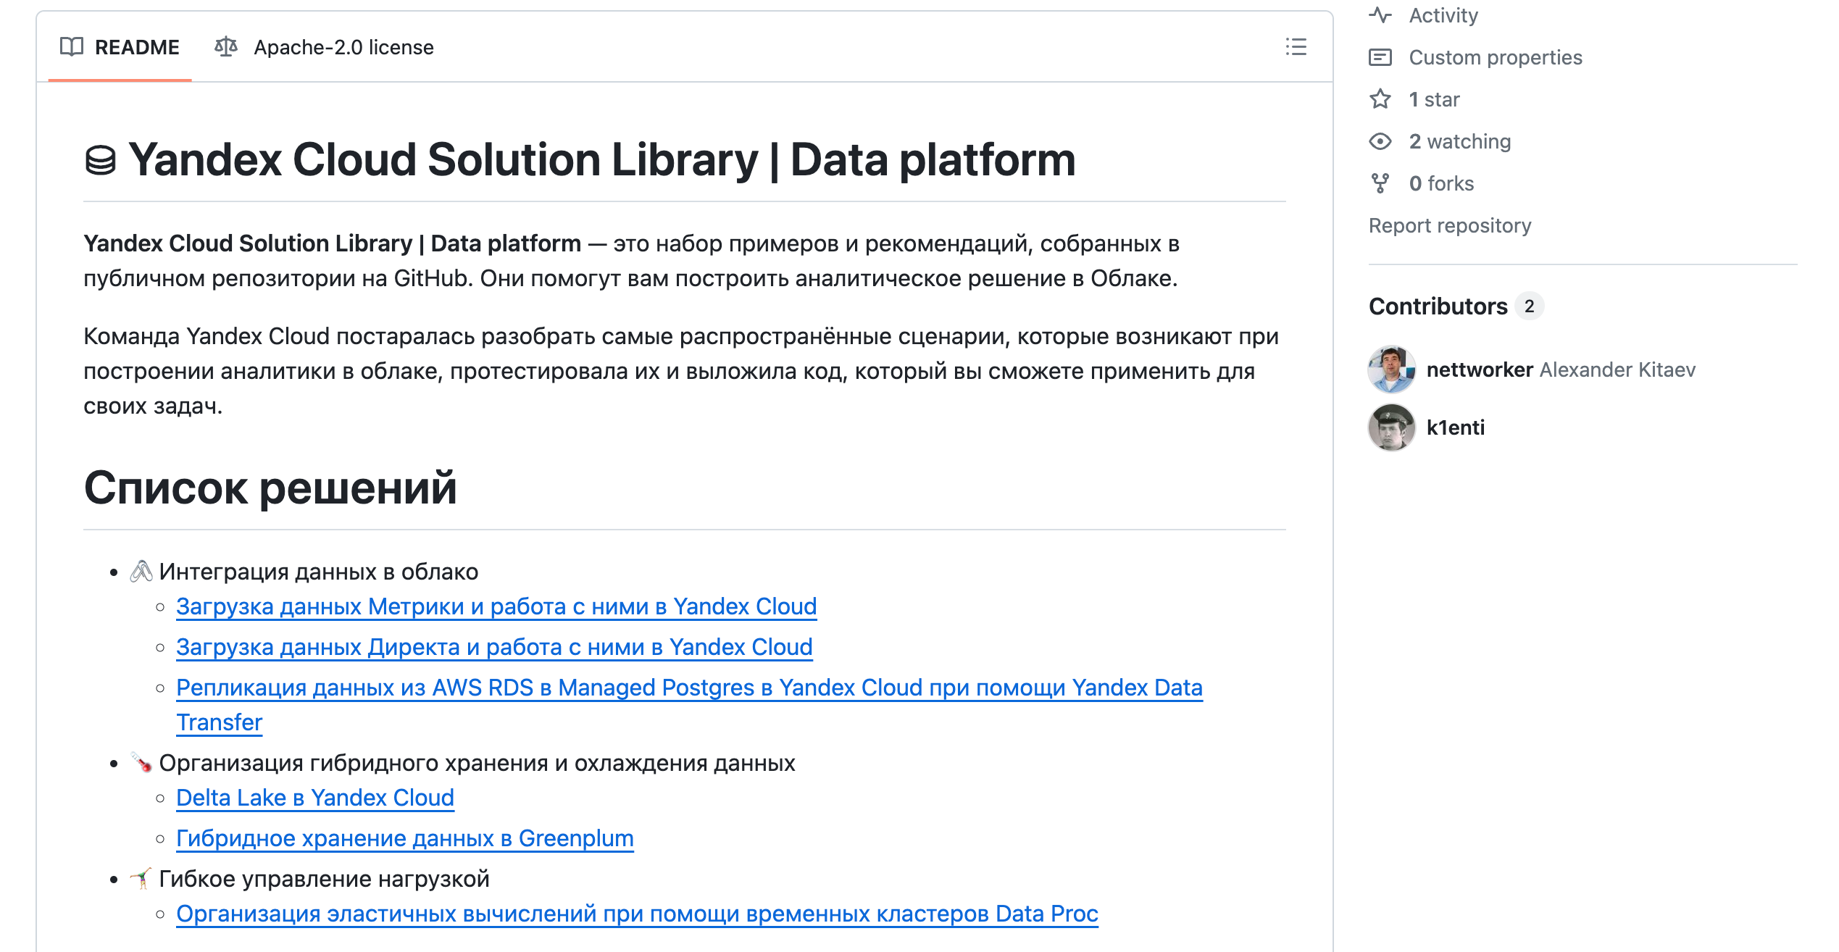Click the Custom properties note icon
Screen dimensions: 1839x952
point(1380,57)
